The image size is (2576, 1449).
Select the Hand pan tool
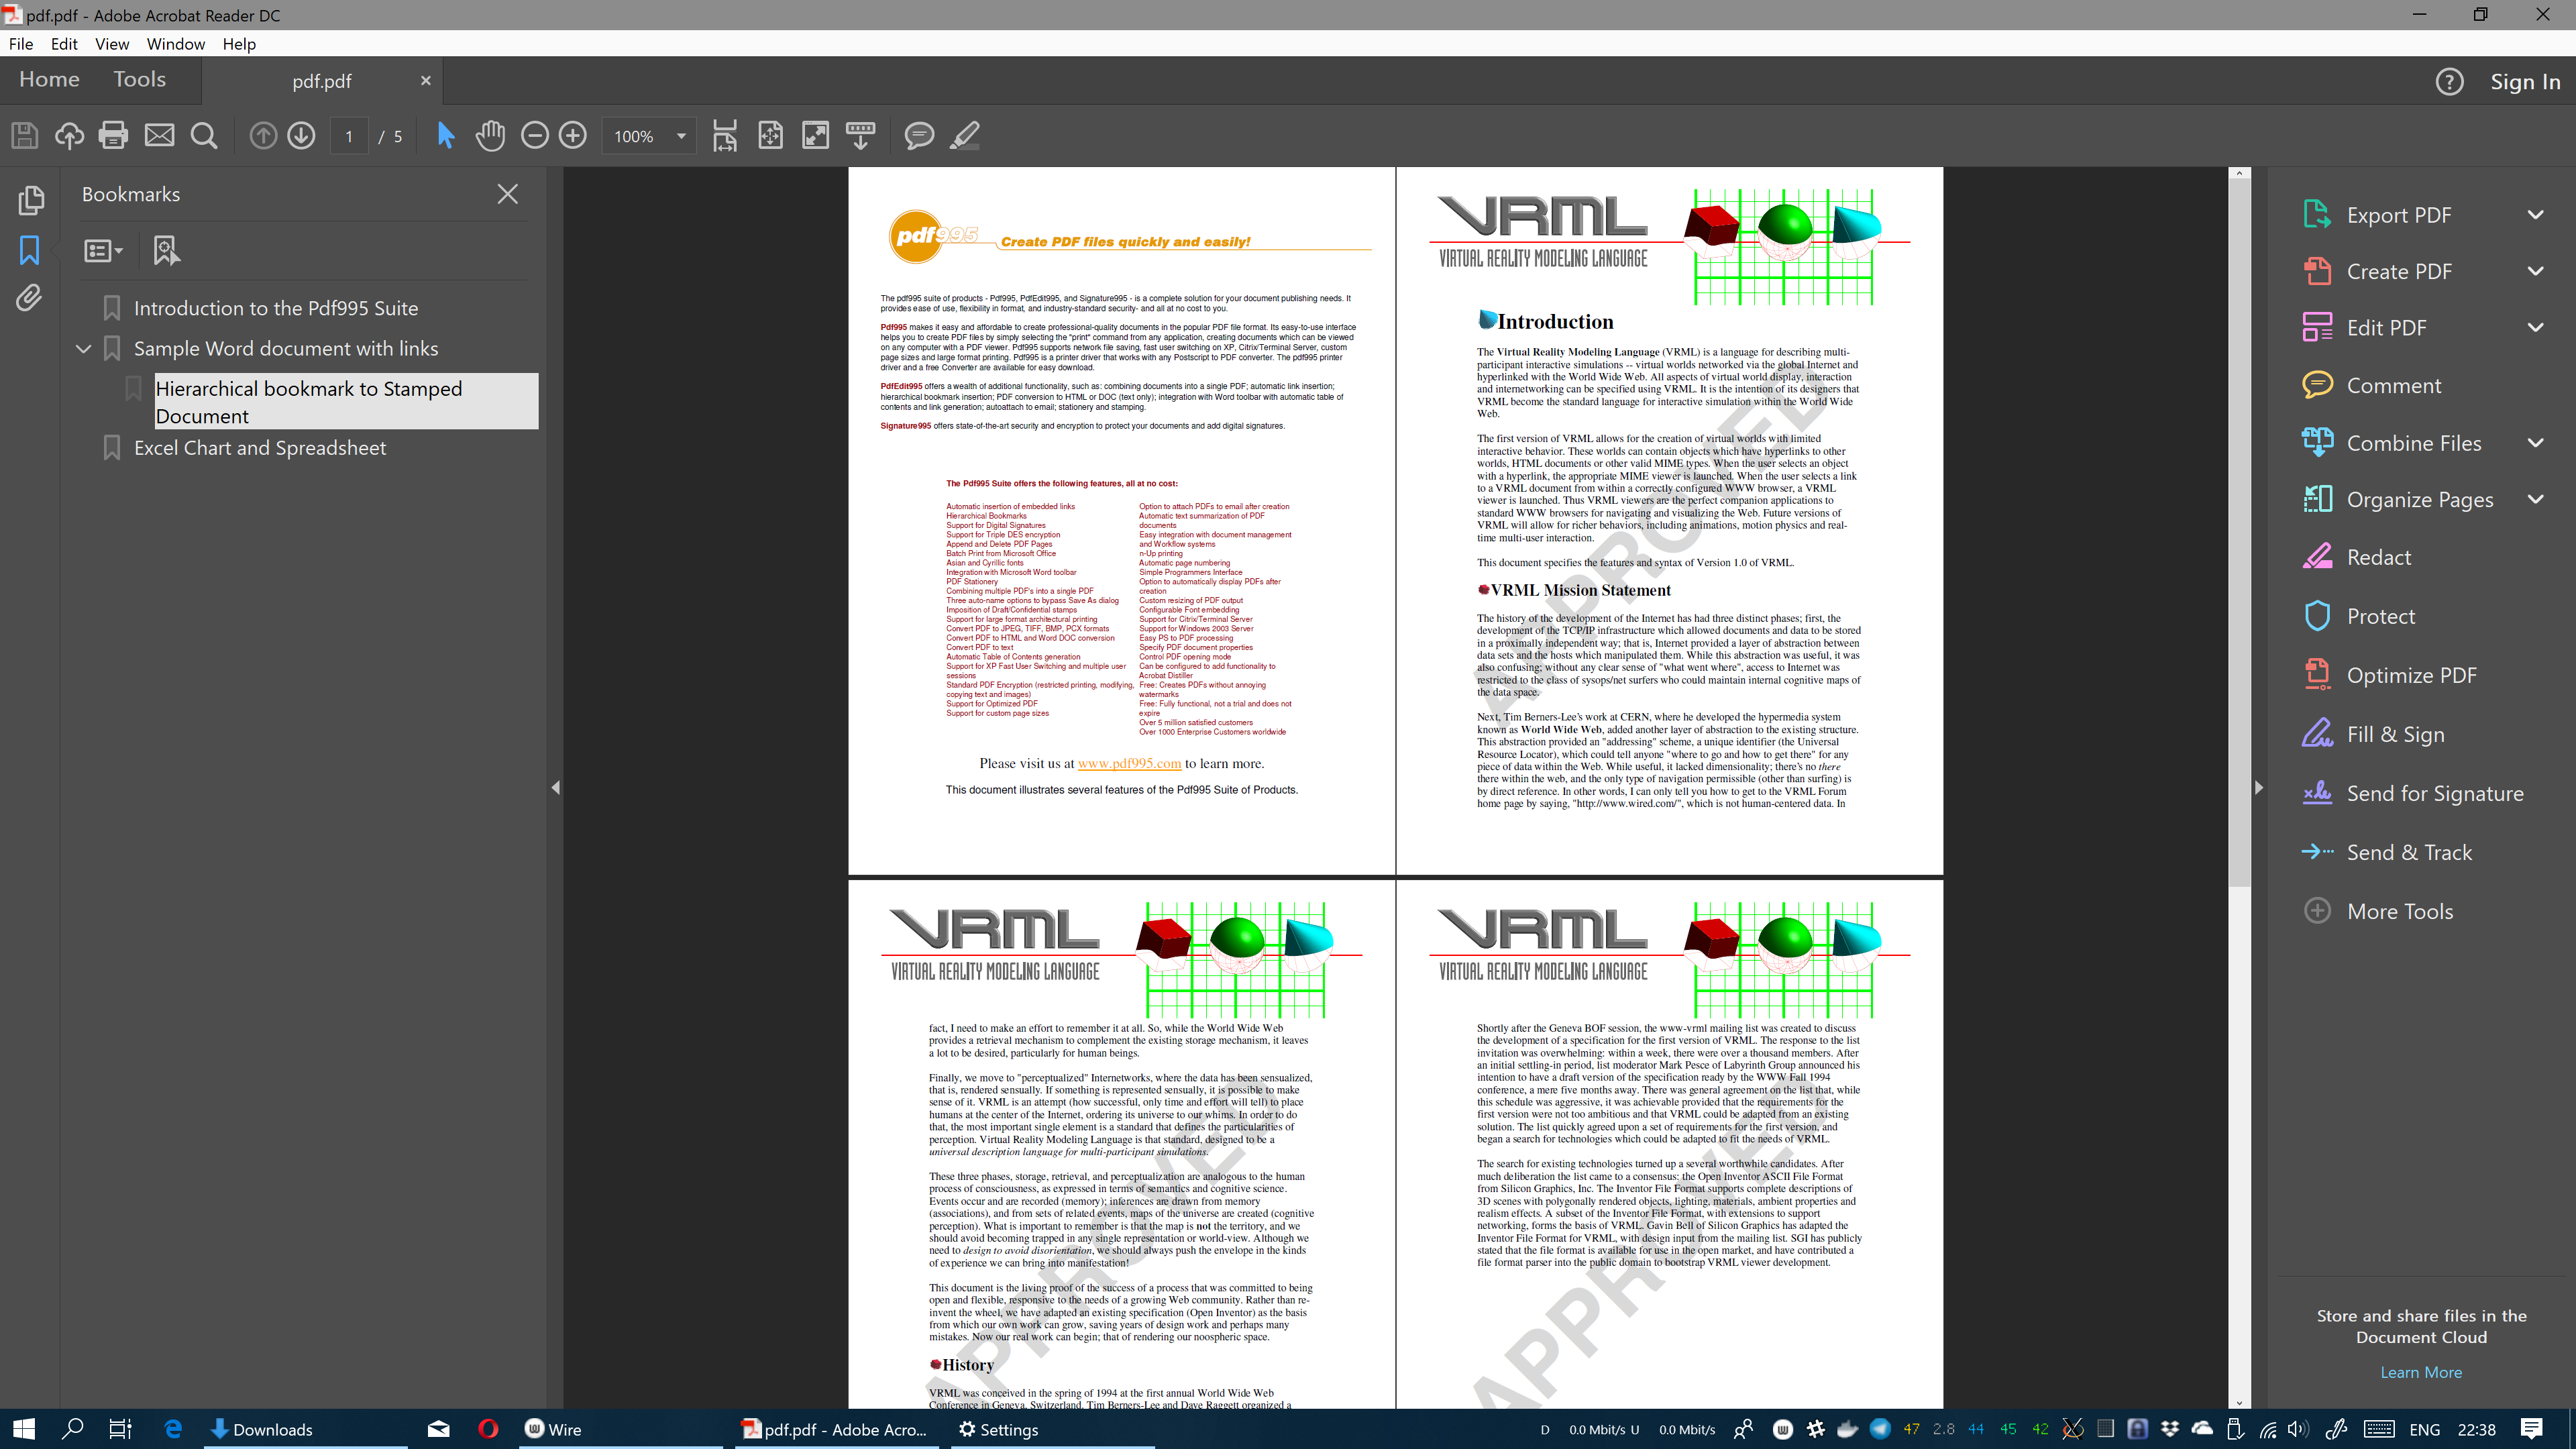[x=490, y=135]
